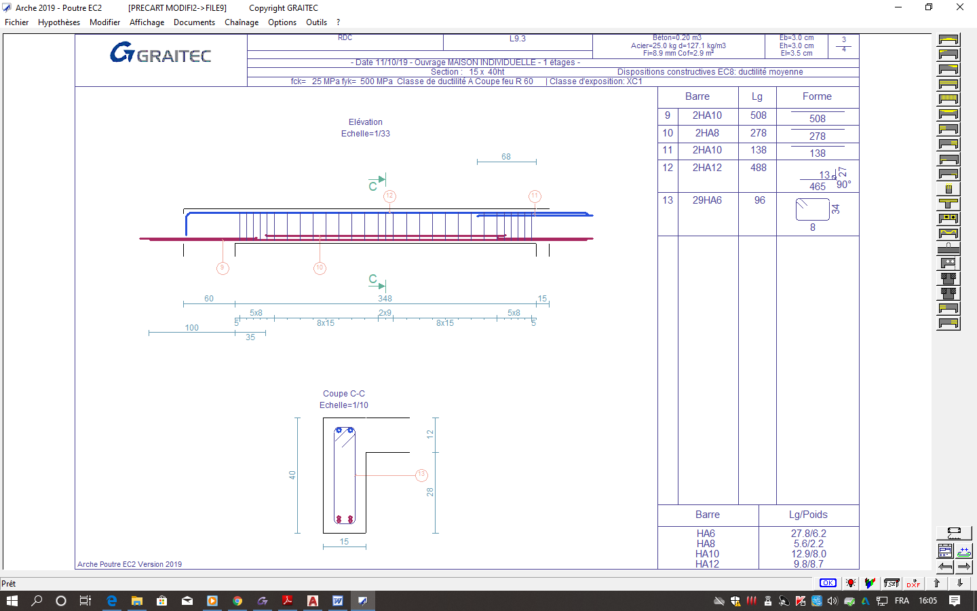Open the Affichage menu
977x611 pixels.
(147, 22)
